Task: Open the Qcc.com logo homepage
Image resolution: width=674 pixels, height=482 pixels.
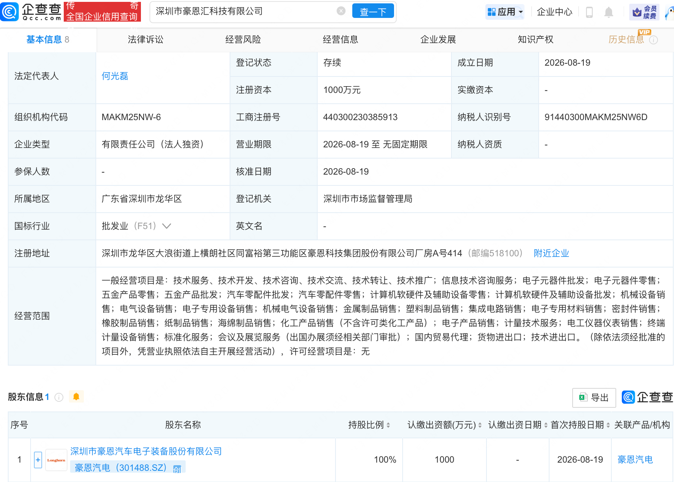Action: pos(31,11)
